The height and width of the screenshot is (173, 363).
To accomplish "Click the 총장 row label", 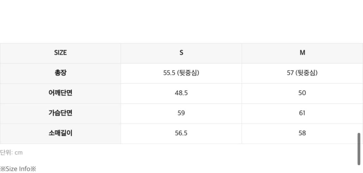I will point(60,73).
